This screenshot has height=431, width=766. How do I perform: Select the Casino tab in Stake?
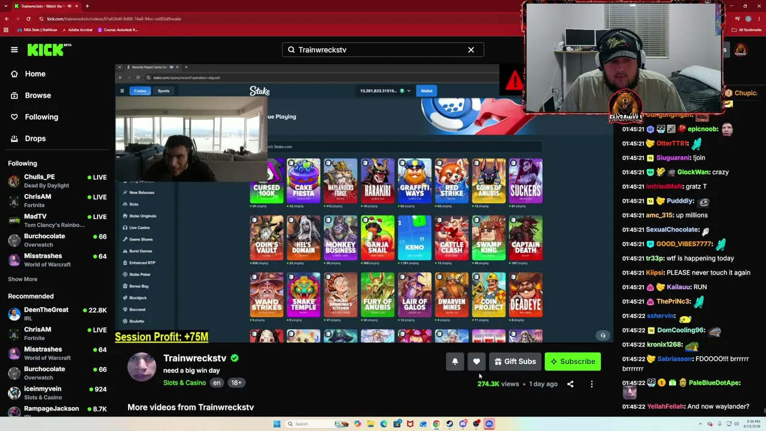(140, 91)
